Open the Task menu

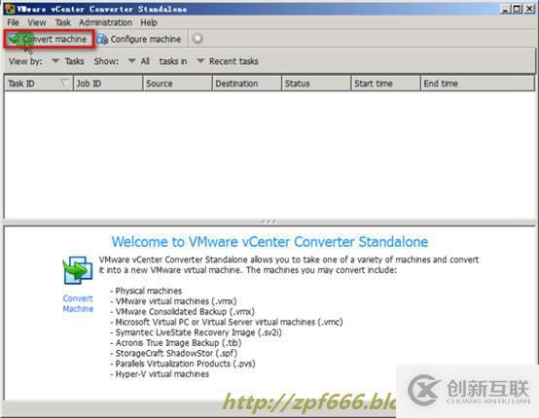(x=63, y=22)
